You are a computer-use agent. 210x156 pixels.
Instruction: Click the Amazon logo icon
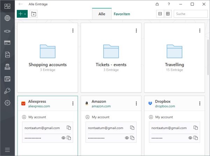[x=87, y=103]
